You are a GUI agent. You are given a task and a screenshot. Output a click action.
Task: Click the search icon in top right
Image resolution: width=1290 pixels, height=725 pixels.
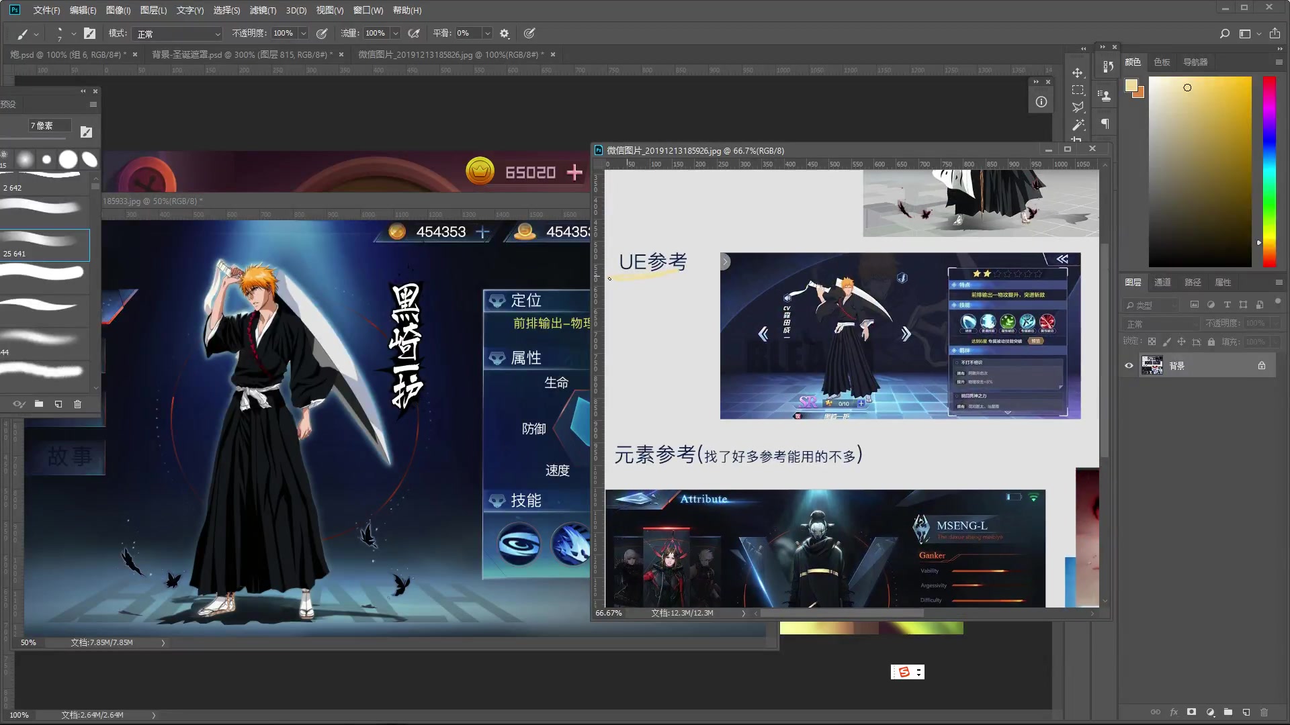1225,34
